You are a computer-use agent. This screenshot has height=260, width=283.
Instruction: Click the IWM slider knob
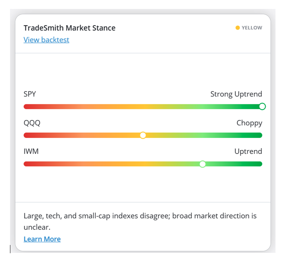tap(203, 164)
